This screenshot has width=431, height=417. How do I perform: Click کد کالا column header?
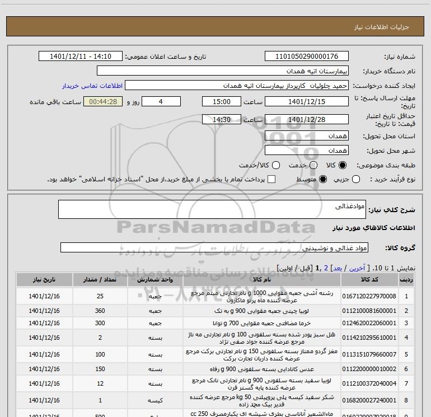(369, 279)
